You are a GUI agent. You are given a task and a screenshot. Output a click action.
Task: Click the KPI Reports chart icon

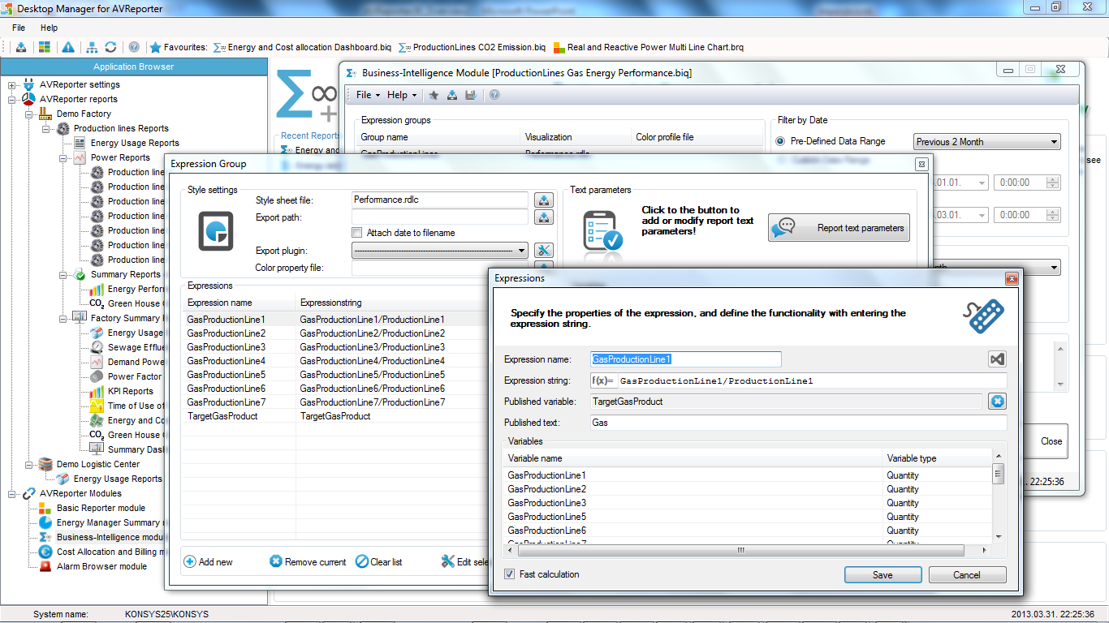[96, 391]
